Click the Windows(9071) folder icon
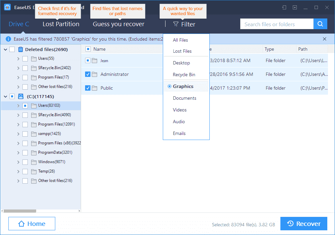This screenshot has width=335, height=235. pyautogui.click(x=34, y=162)
